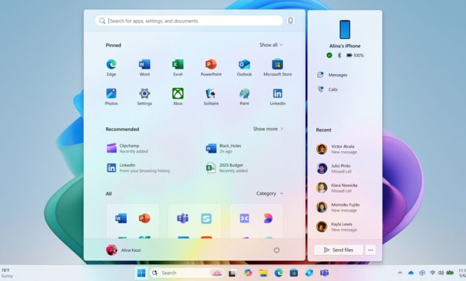Click the taskbar Search box

[x=188, y=273]
